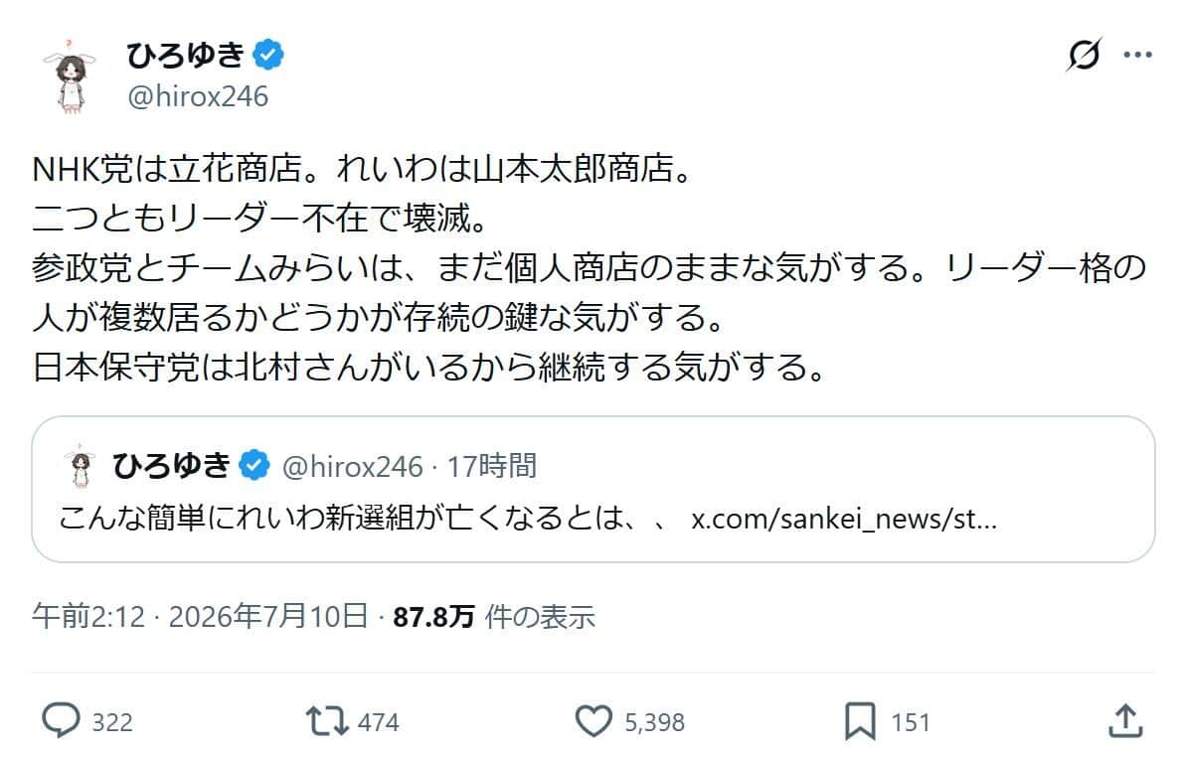This screenshot has height=758, width=1183.
Task: Click the 午前2:12 · 2026年7月10日 timestamp
Action: pyautogui.click(x=200, y=617)
